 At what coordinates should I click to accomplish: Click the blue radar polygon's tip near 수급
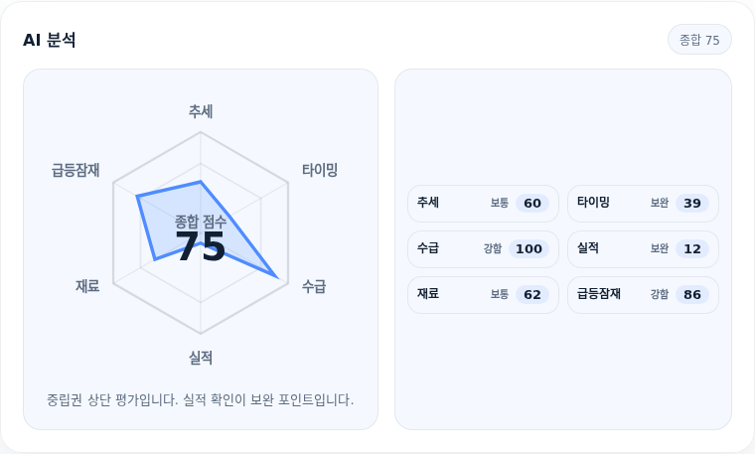click(277, 276)
